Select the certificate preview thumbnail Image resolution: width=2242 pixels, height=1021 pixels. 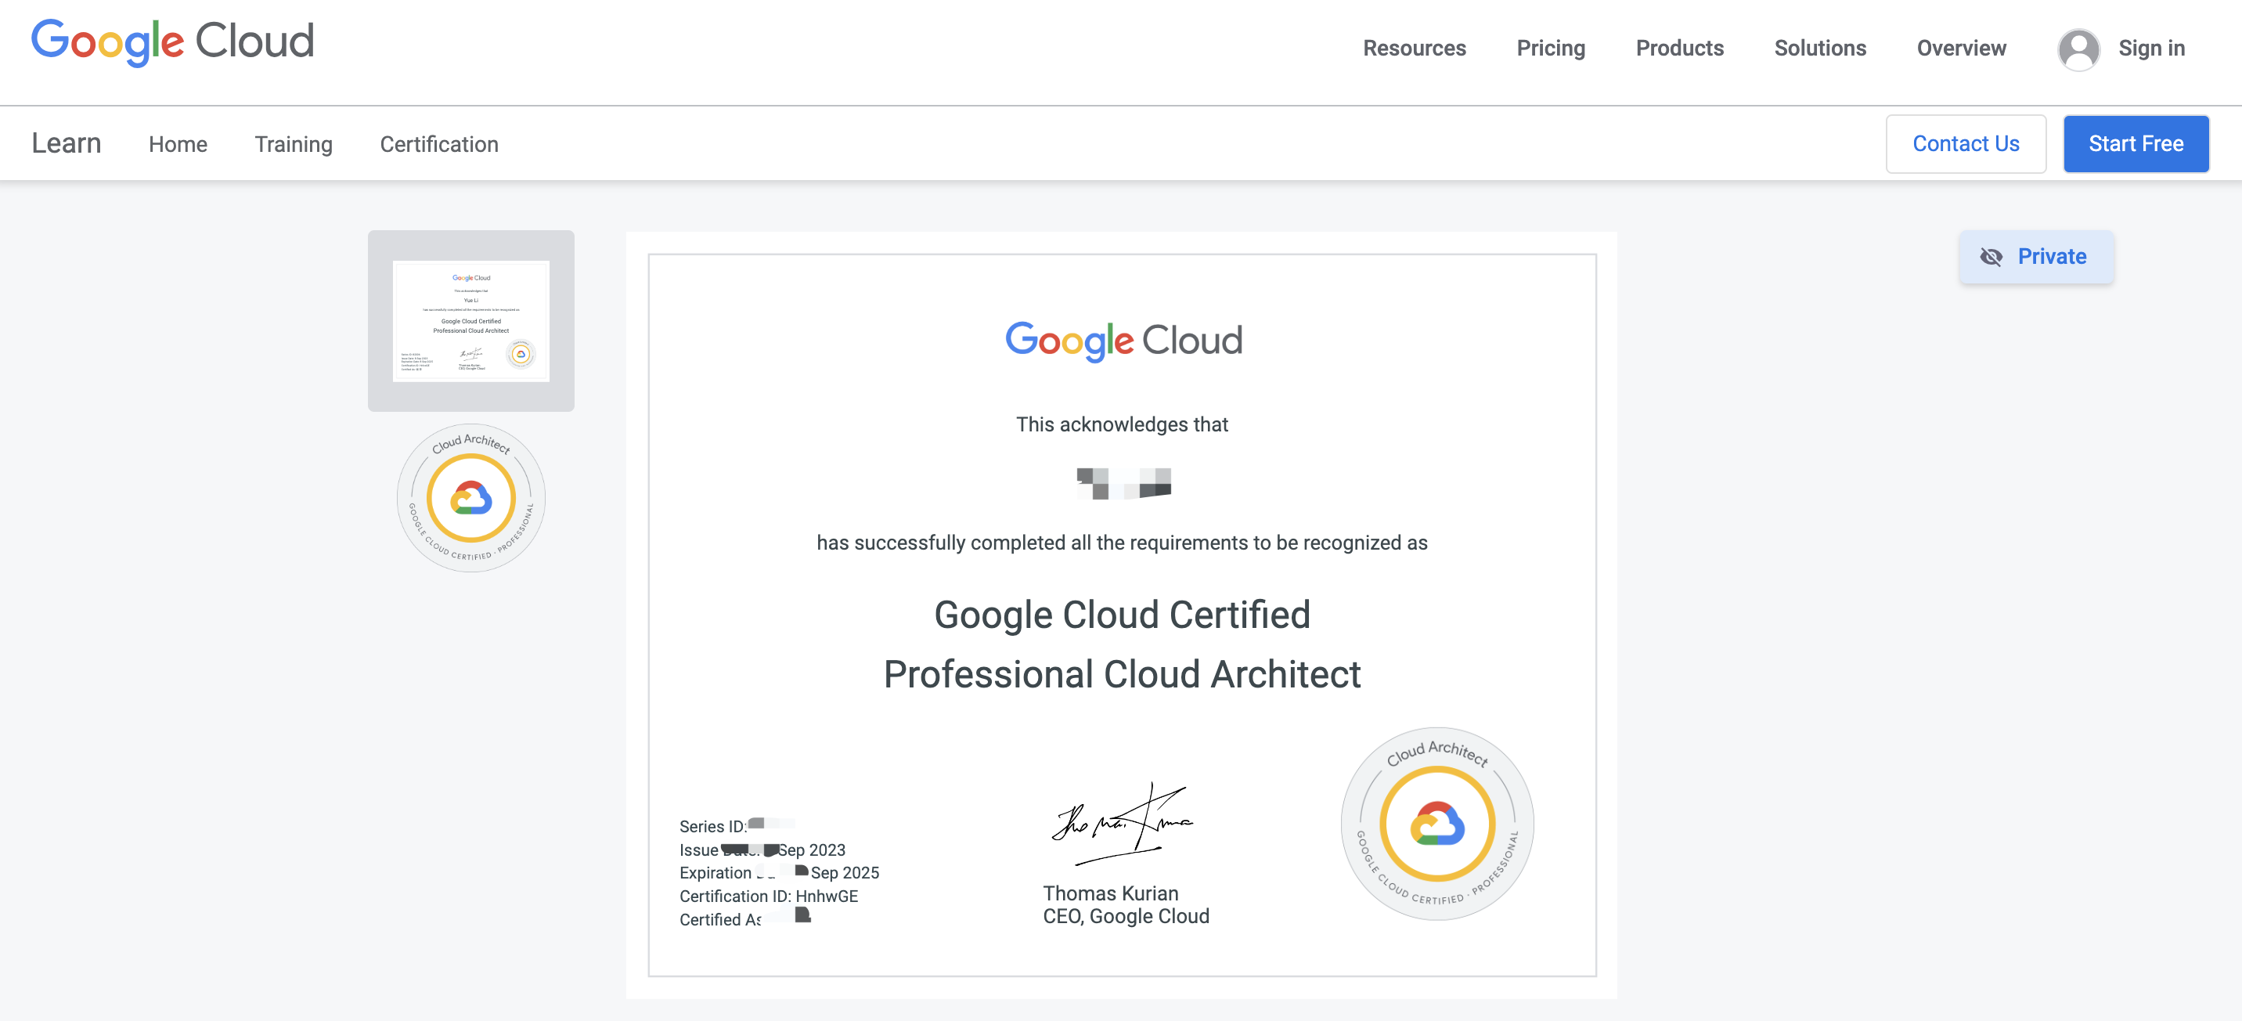pos(470,320)
